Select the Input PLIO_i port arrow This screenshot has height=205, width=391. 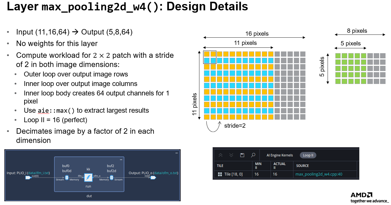pos(28,178)
